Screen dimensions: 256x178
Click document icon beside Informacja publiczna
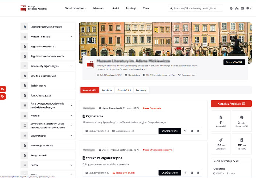pyautogui.click(x=25, y=145)
